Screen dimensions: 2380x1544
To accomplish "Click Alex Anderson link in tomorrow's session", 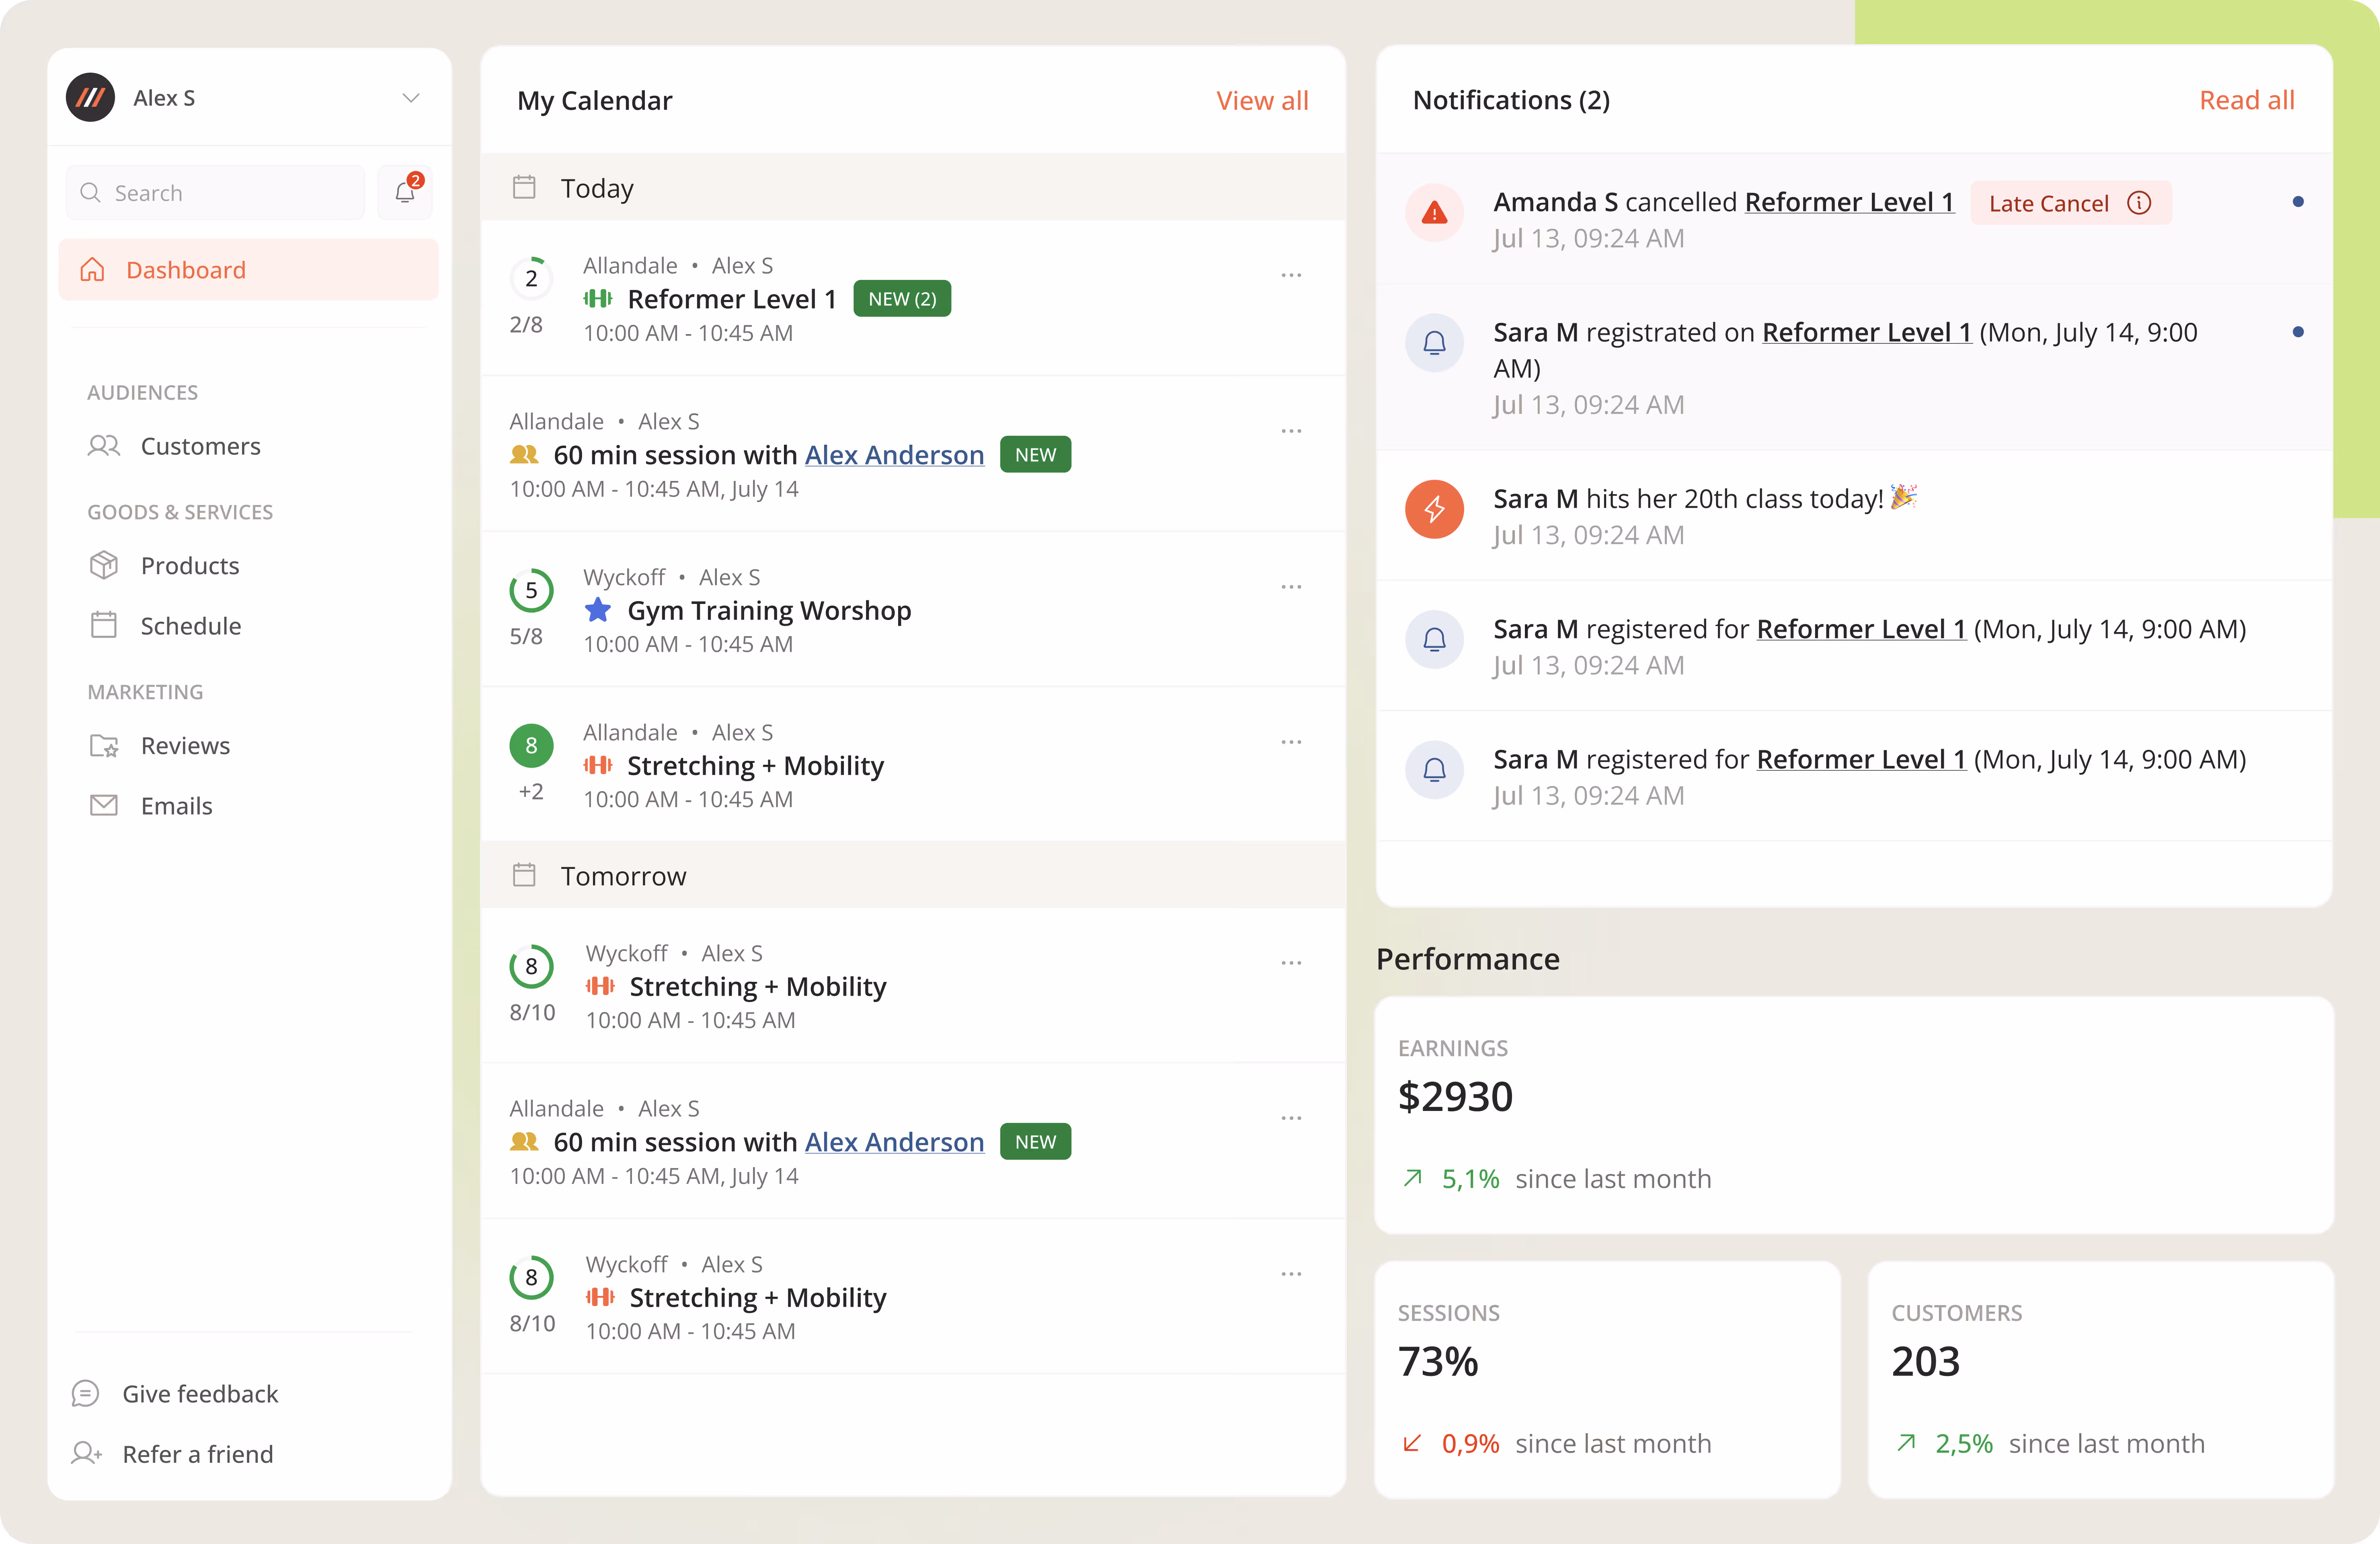I will point(894,1142).
